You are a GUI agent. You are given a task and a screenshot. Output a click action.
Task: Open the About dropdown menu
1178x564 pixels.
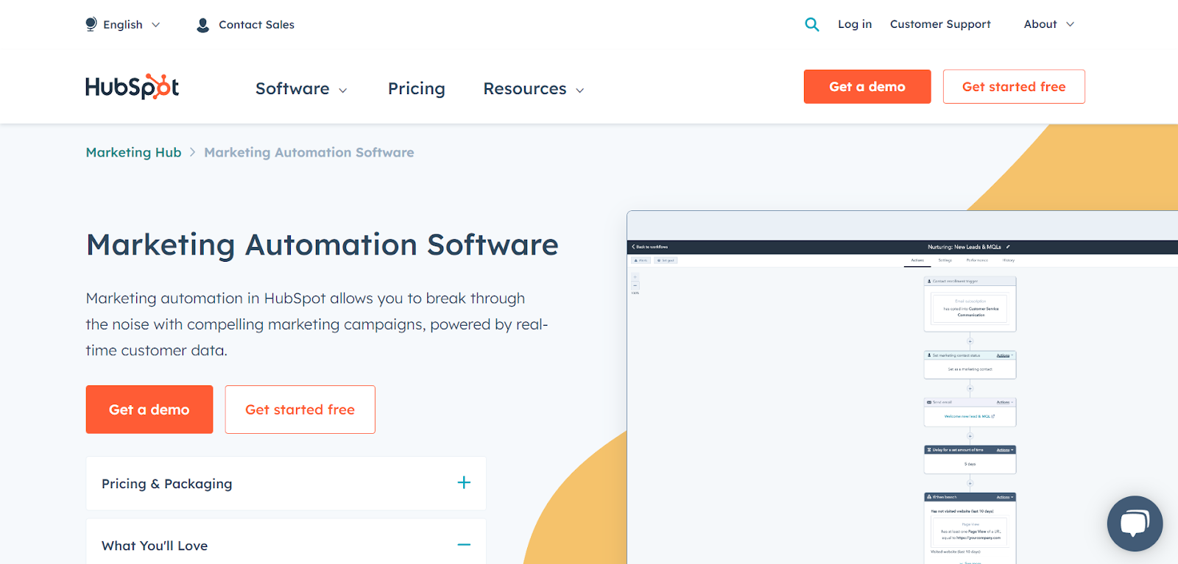[x=1049, y=24]
